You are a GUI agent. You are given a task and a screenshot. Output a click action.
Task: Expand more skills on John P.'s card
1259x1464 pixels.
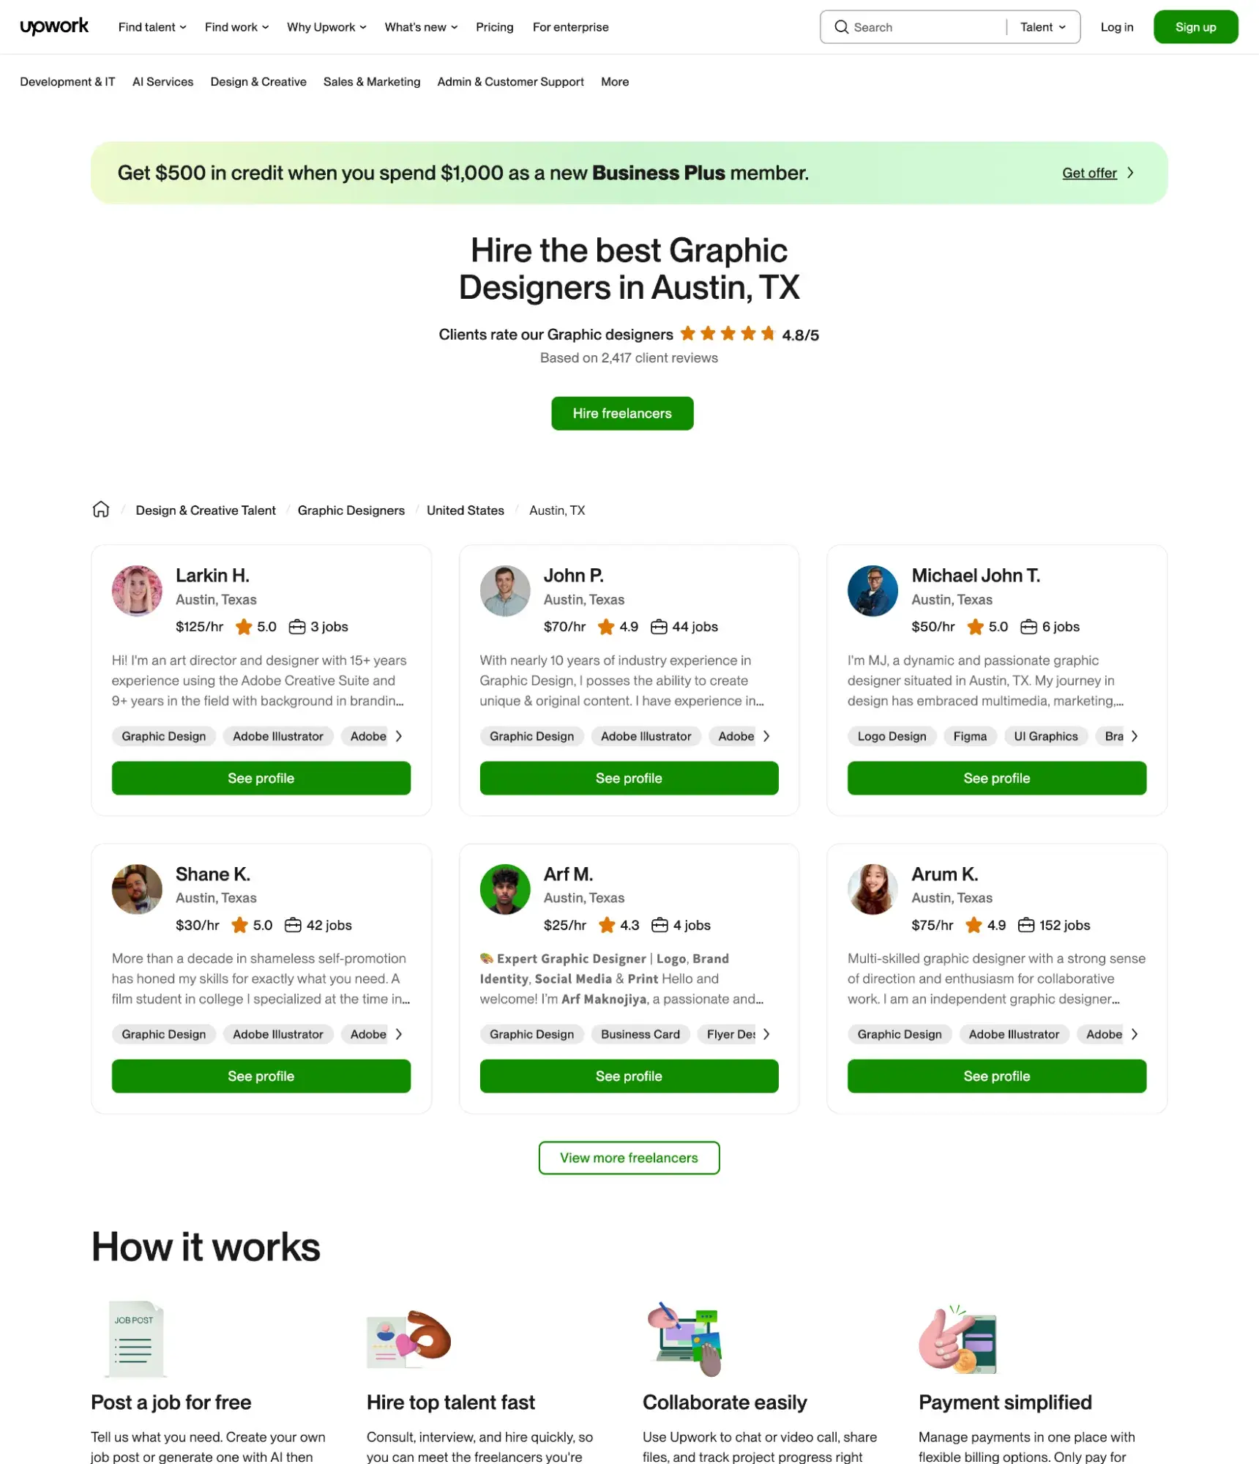tap(766, 736)
